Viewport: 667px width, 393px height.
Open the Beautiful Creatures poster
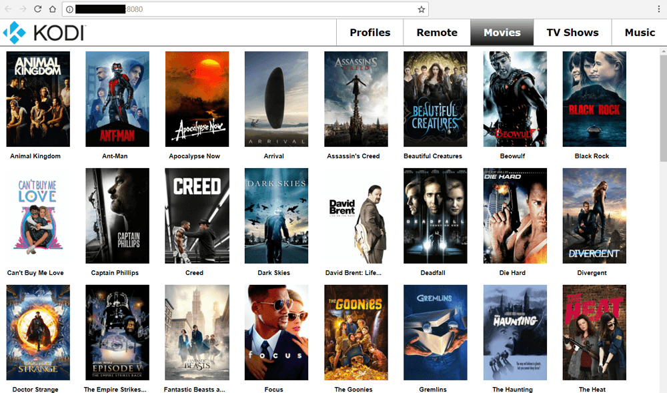coord(436,99)
